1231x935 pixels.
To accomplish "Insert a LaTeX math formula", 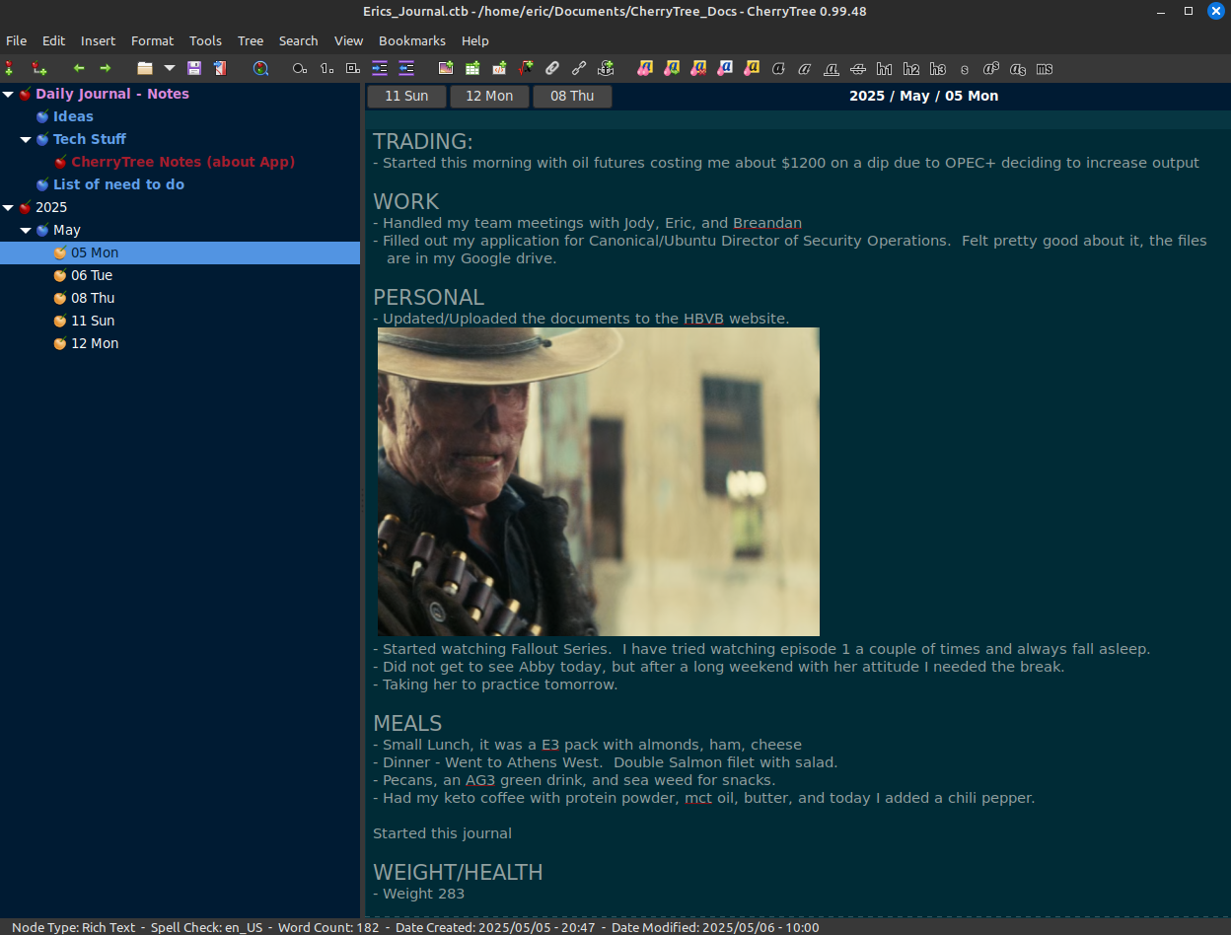I will (526, 68).
